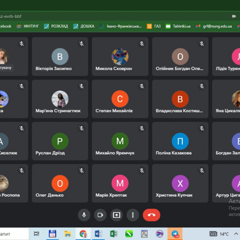Click muted mic icon on Марія Хрептак tile

(x=142, y=171)
